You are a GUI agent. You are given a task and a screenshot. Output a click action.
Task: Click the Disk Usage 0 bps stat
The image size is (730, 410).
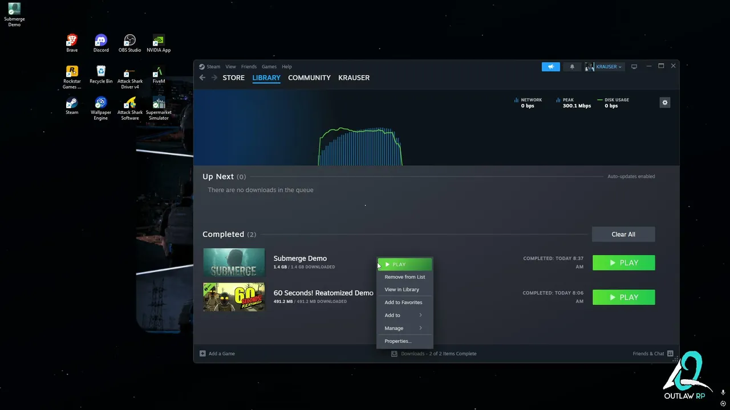coord(613,102)
